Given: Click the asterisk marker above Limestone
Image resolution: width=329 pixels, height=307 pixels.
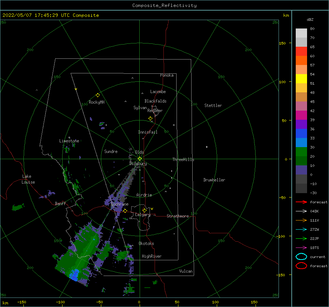Looking at the screenshot, I should click(x=69, y=138).
